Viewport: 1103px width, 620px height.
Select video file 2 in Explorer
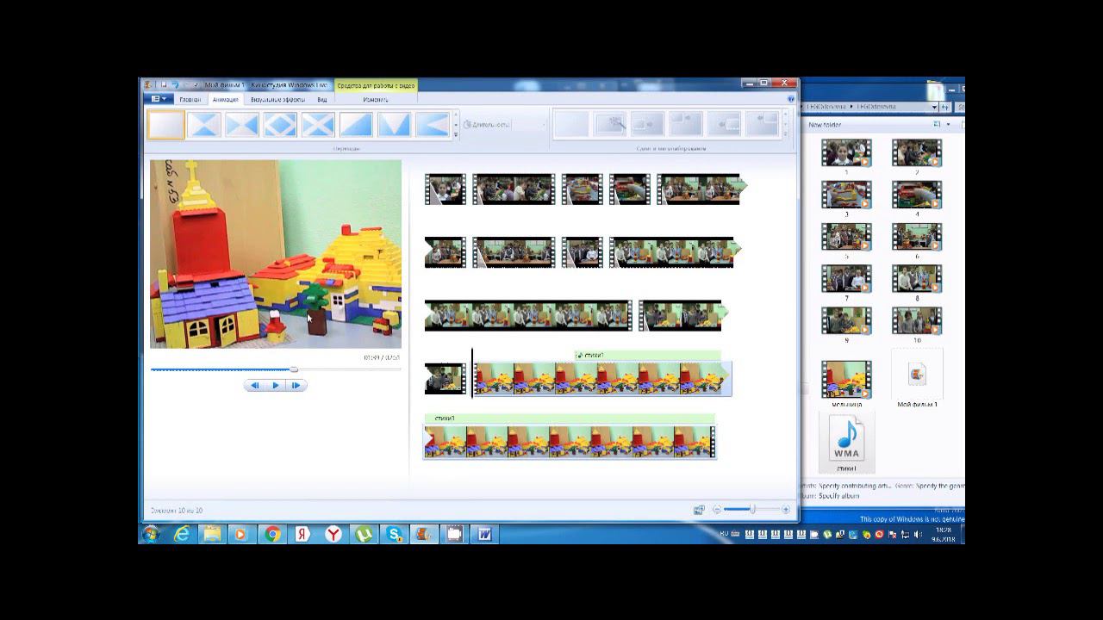click(x=917, y=153)
